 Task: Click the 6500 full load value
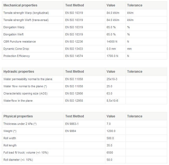pos(110,152)
